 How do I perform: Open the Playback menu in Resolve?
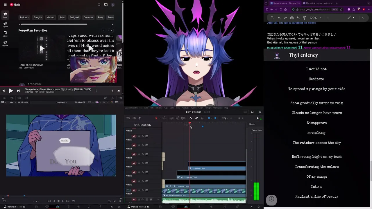pos(185,108)
